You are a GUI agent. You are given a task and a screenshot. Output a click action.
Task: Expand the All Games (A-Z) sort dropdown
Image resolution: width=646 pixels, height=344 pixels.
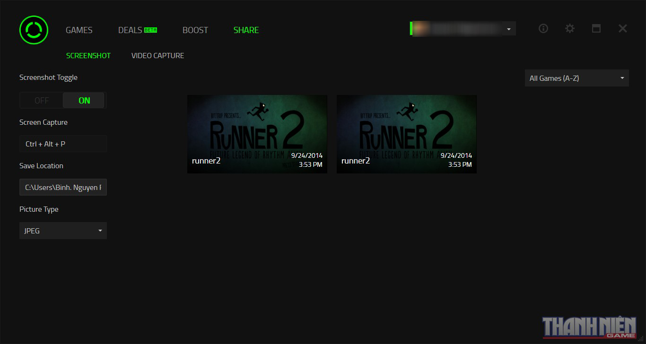[577, 78]
